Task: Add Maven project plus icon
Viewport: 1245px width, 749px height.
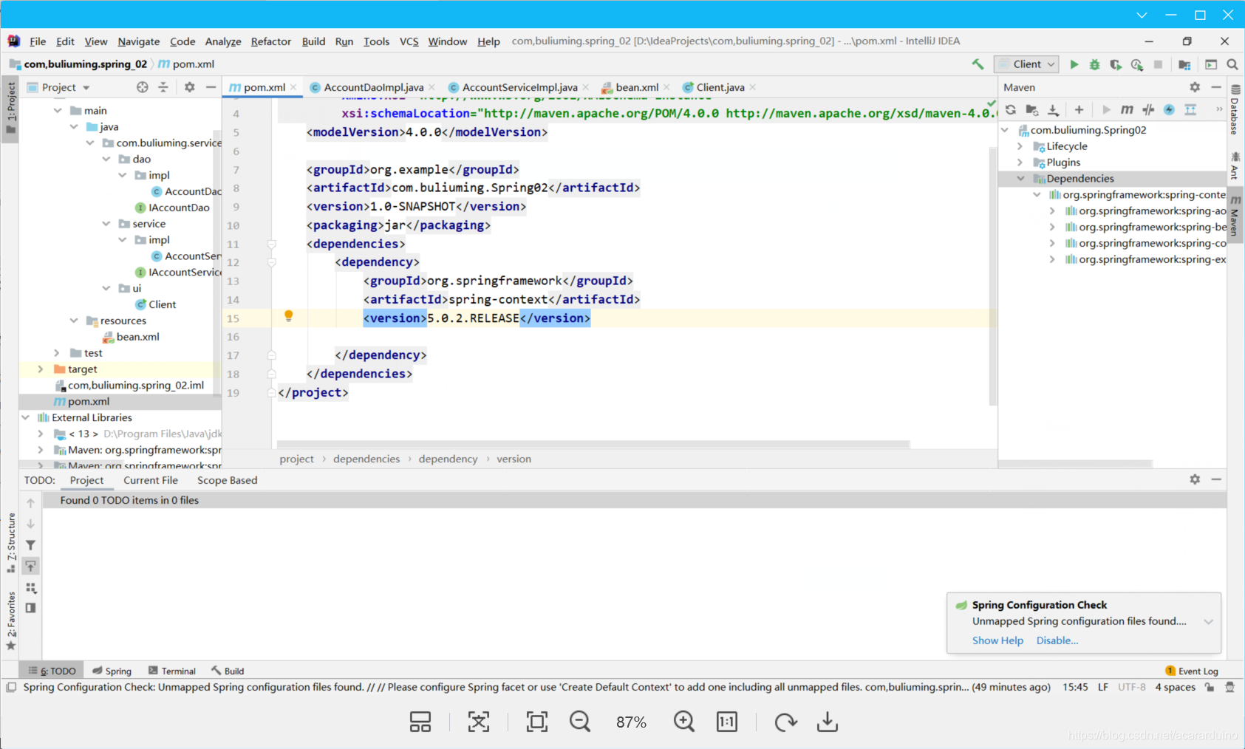Action: [1079, 110]
